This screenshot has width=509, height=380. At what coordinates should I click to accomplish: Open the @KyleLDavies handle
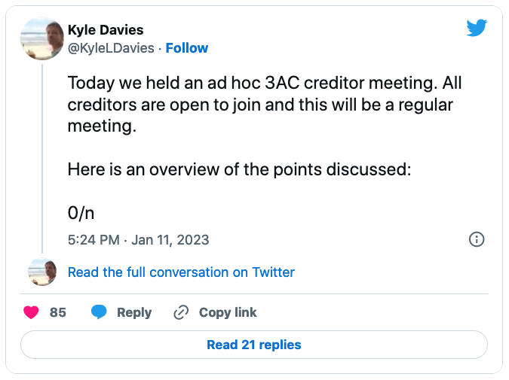[x=111, y=48]
